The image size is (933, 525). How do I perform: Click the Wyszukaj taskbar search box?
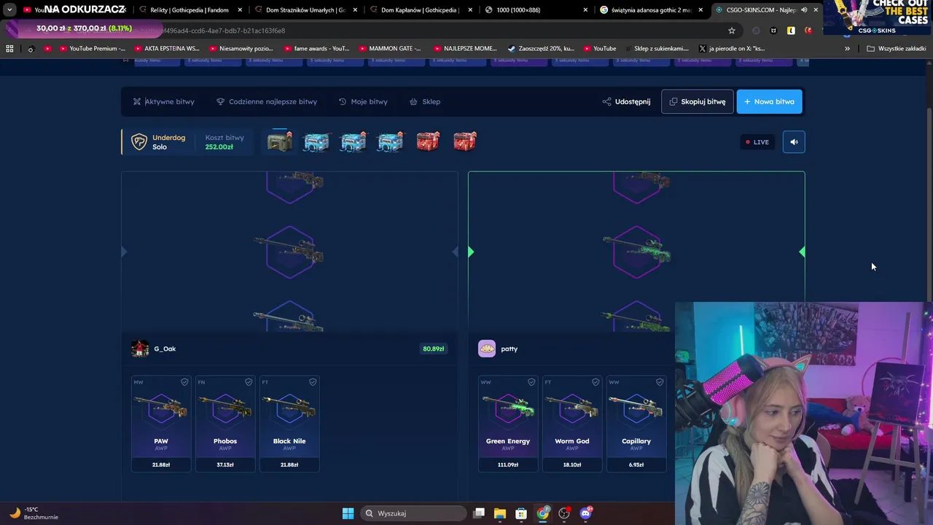coord(414,513)
